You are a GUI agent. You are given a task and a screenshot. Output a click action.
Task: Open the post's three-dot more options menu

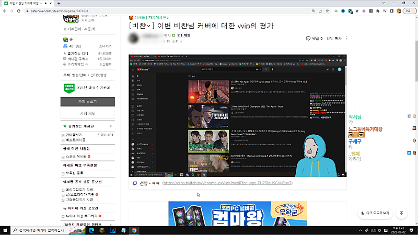point(346,38)
